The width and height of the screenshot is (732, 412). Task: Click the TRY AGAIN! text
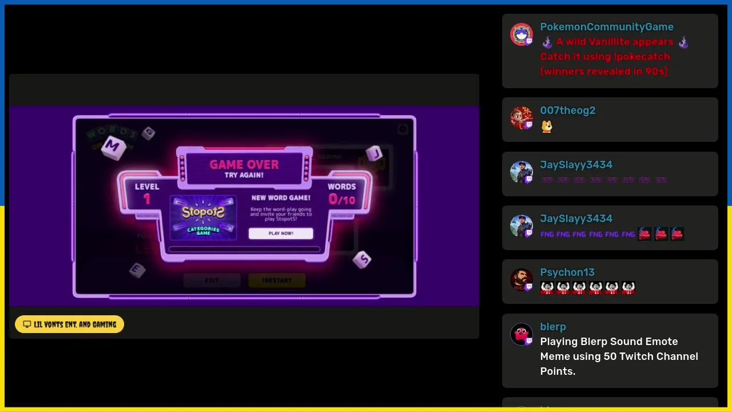244,175
